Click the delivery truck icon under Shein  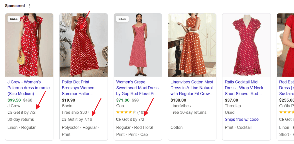tap(64, 119)
